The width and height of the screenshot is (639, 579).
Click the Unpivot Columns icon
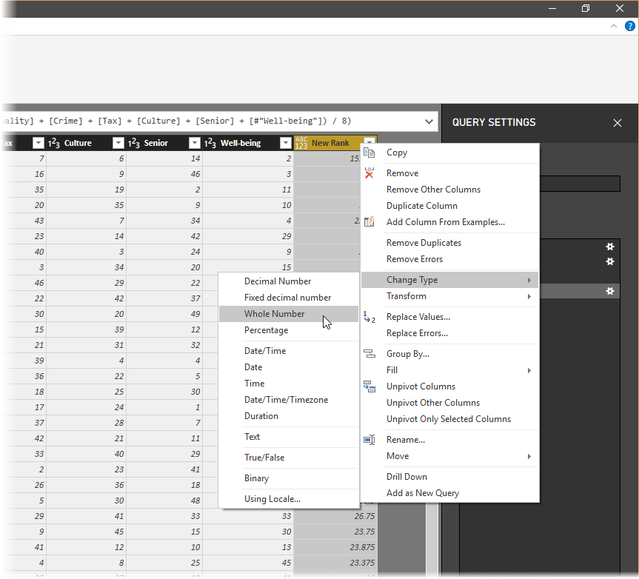click(369, 386)
